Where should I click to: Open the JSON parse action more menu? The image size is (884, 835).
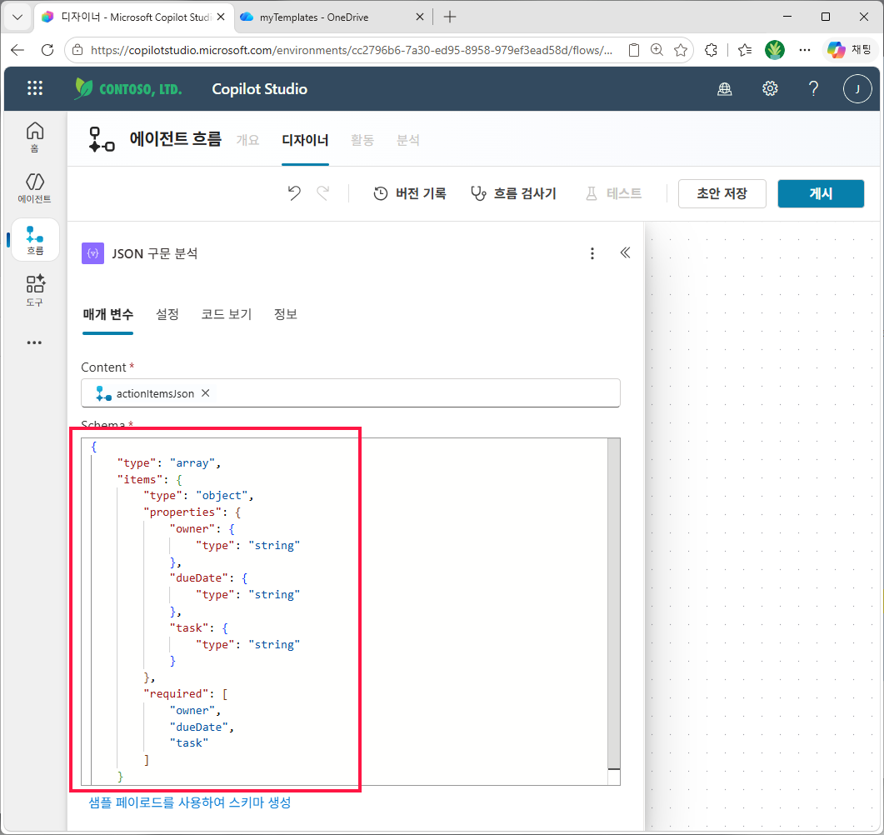click(592, 253)
